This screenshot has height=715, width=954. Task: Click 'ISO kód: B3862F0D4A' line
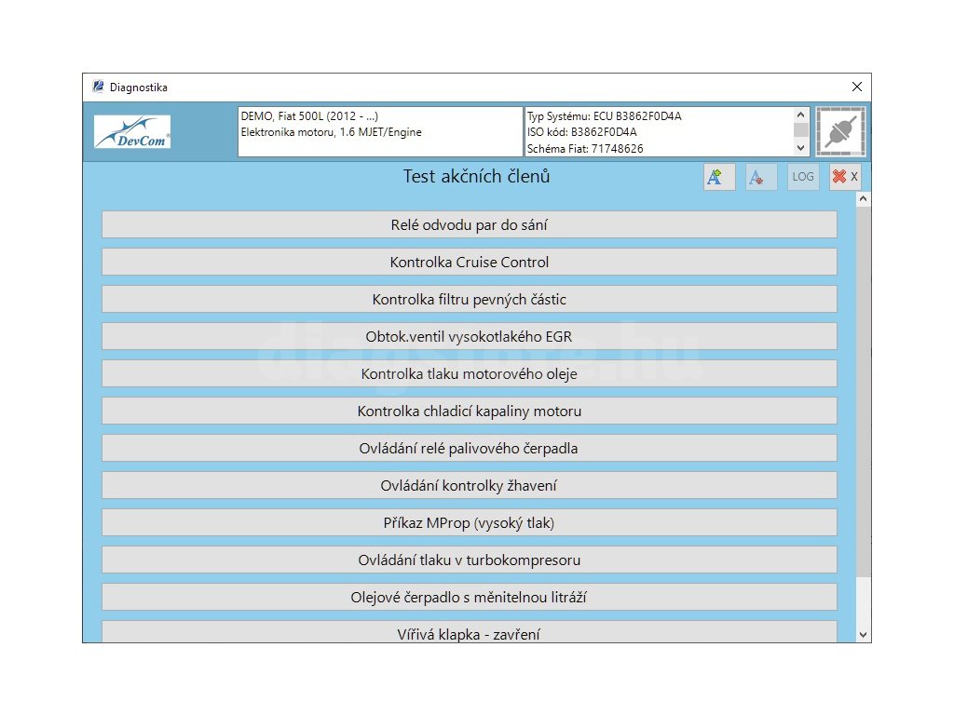581,132
